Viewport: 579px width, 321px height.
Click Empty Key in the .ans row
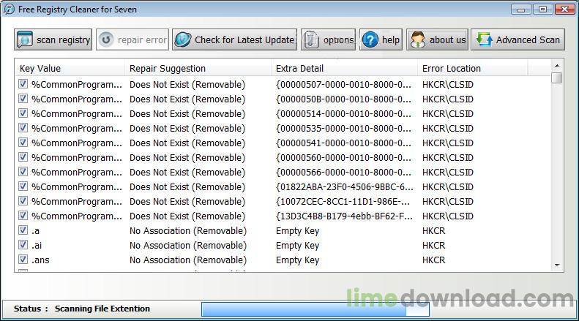[297, 260]
